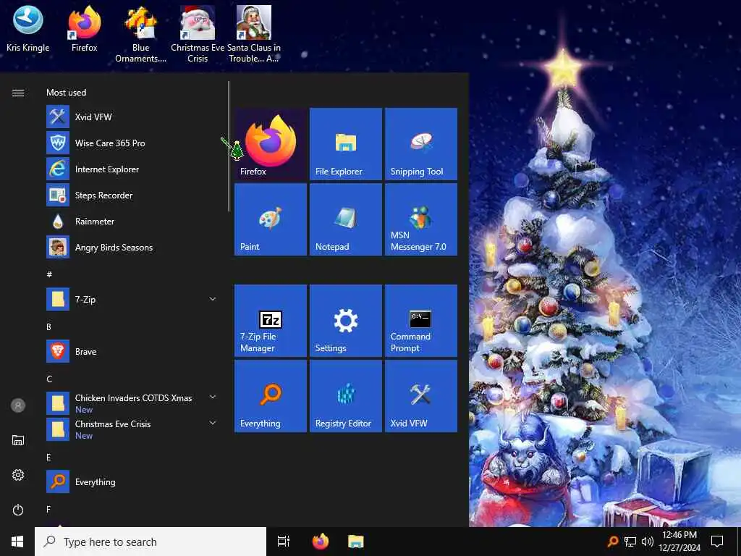The image size is (741, 556).
Task: Open the network tray icon
Action: click(630, 542)
